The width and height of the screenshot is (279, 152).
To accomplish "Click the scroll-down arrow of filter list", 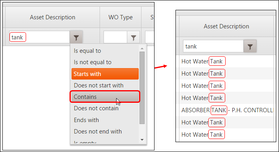I will (x=142, y=140).
